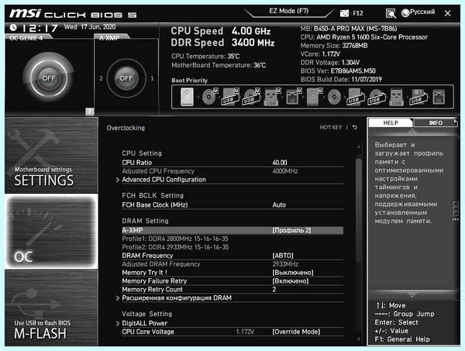This screenshot has height=351, width=465.
Task: Open the SETTINGS motherboard settings section
Action: pyautogui.click(x=51, y=155)
